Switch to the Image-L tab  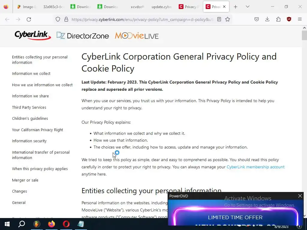[x=27, y=7]
